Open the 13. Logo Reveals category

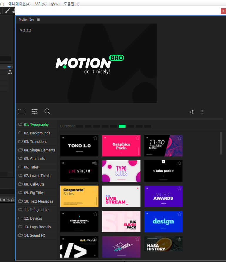[x=36, y=227]
